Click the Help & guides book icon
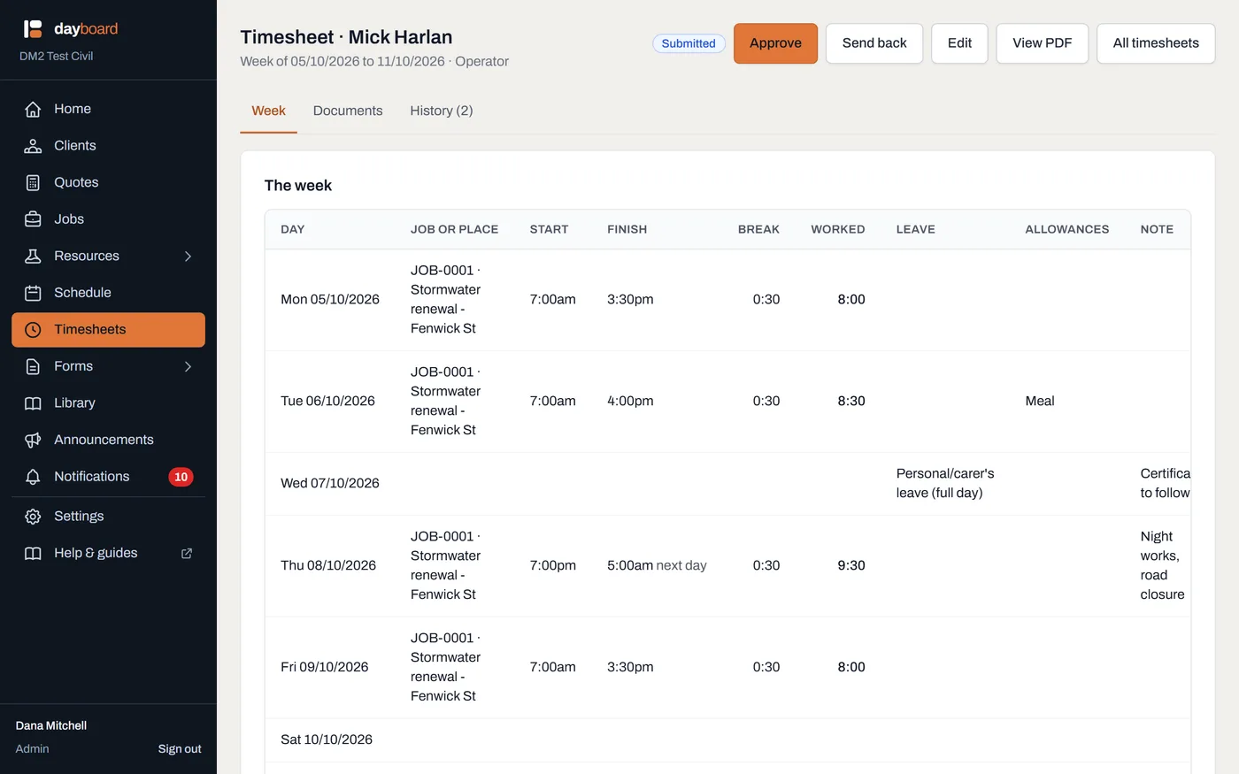The height and width of the screenshot is (774, 1239). [33, 553]
